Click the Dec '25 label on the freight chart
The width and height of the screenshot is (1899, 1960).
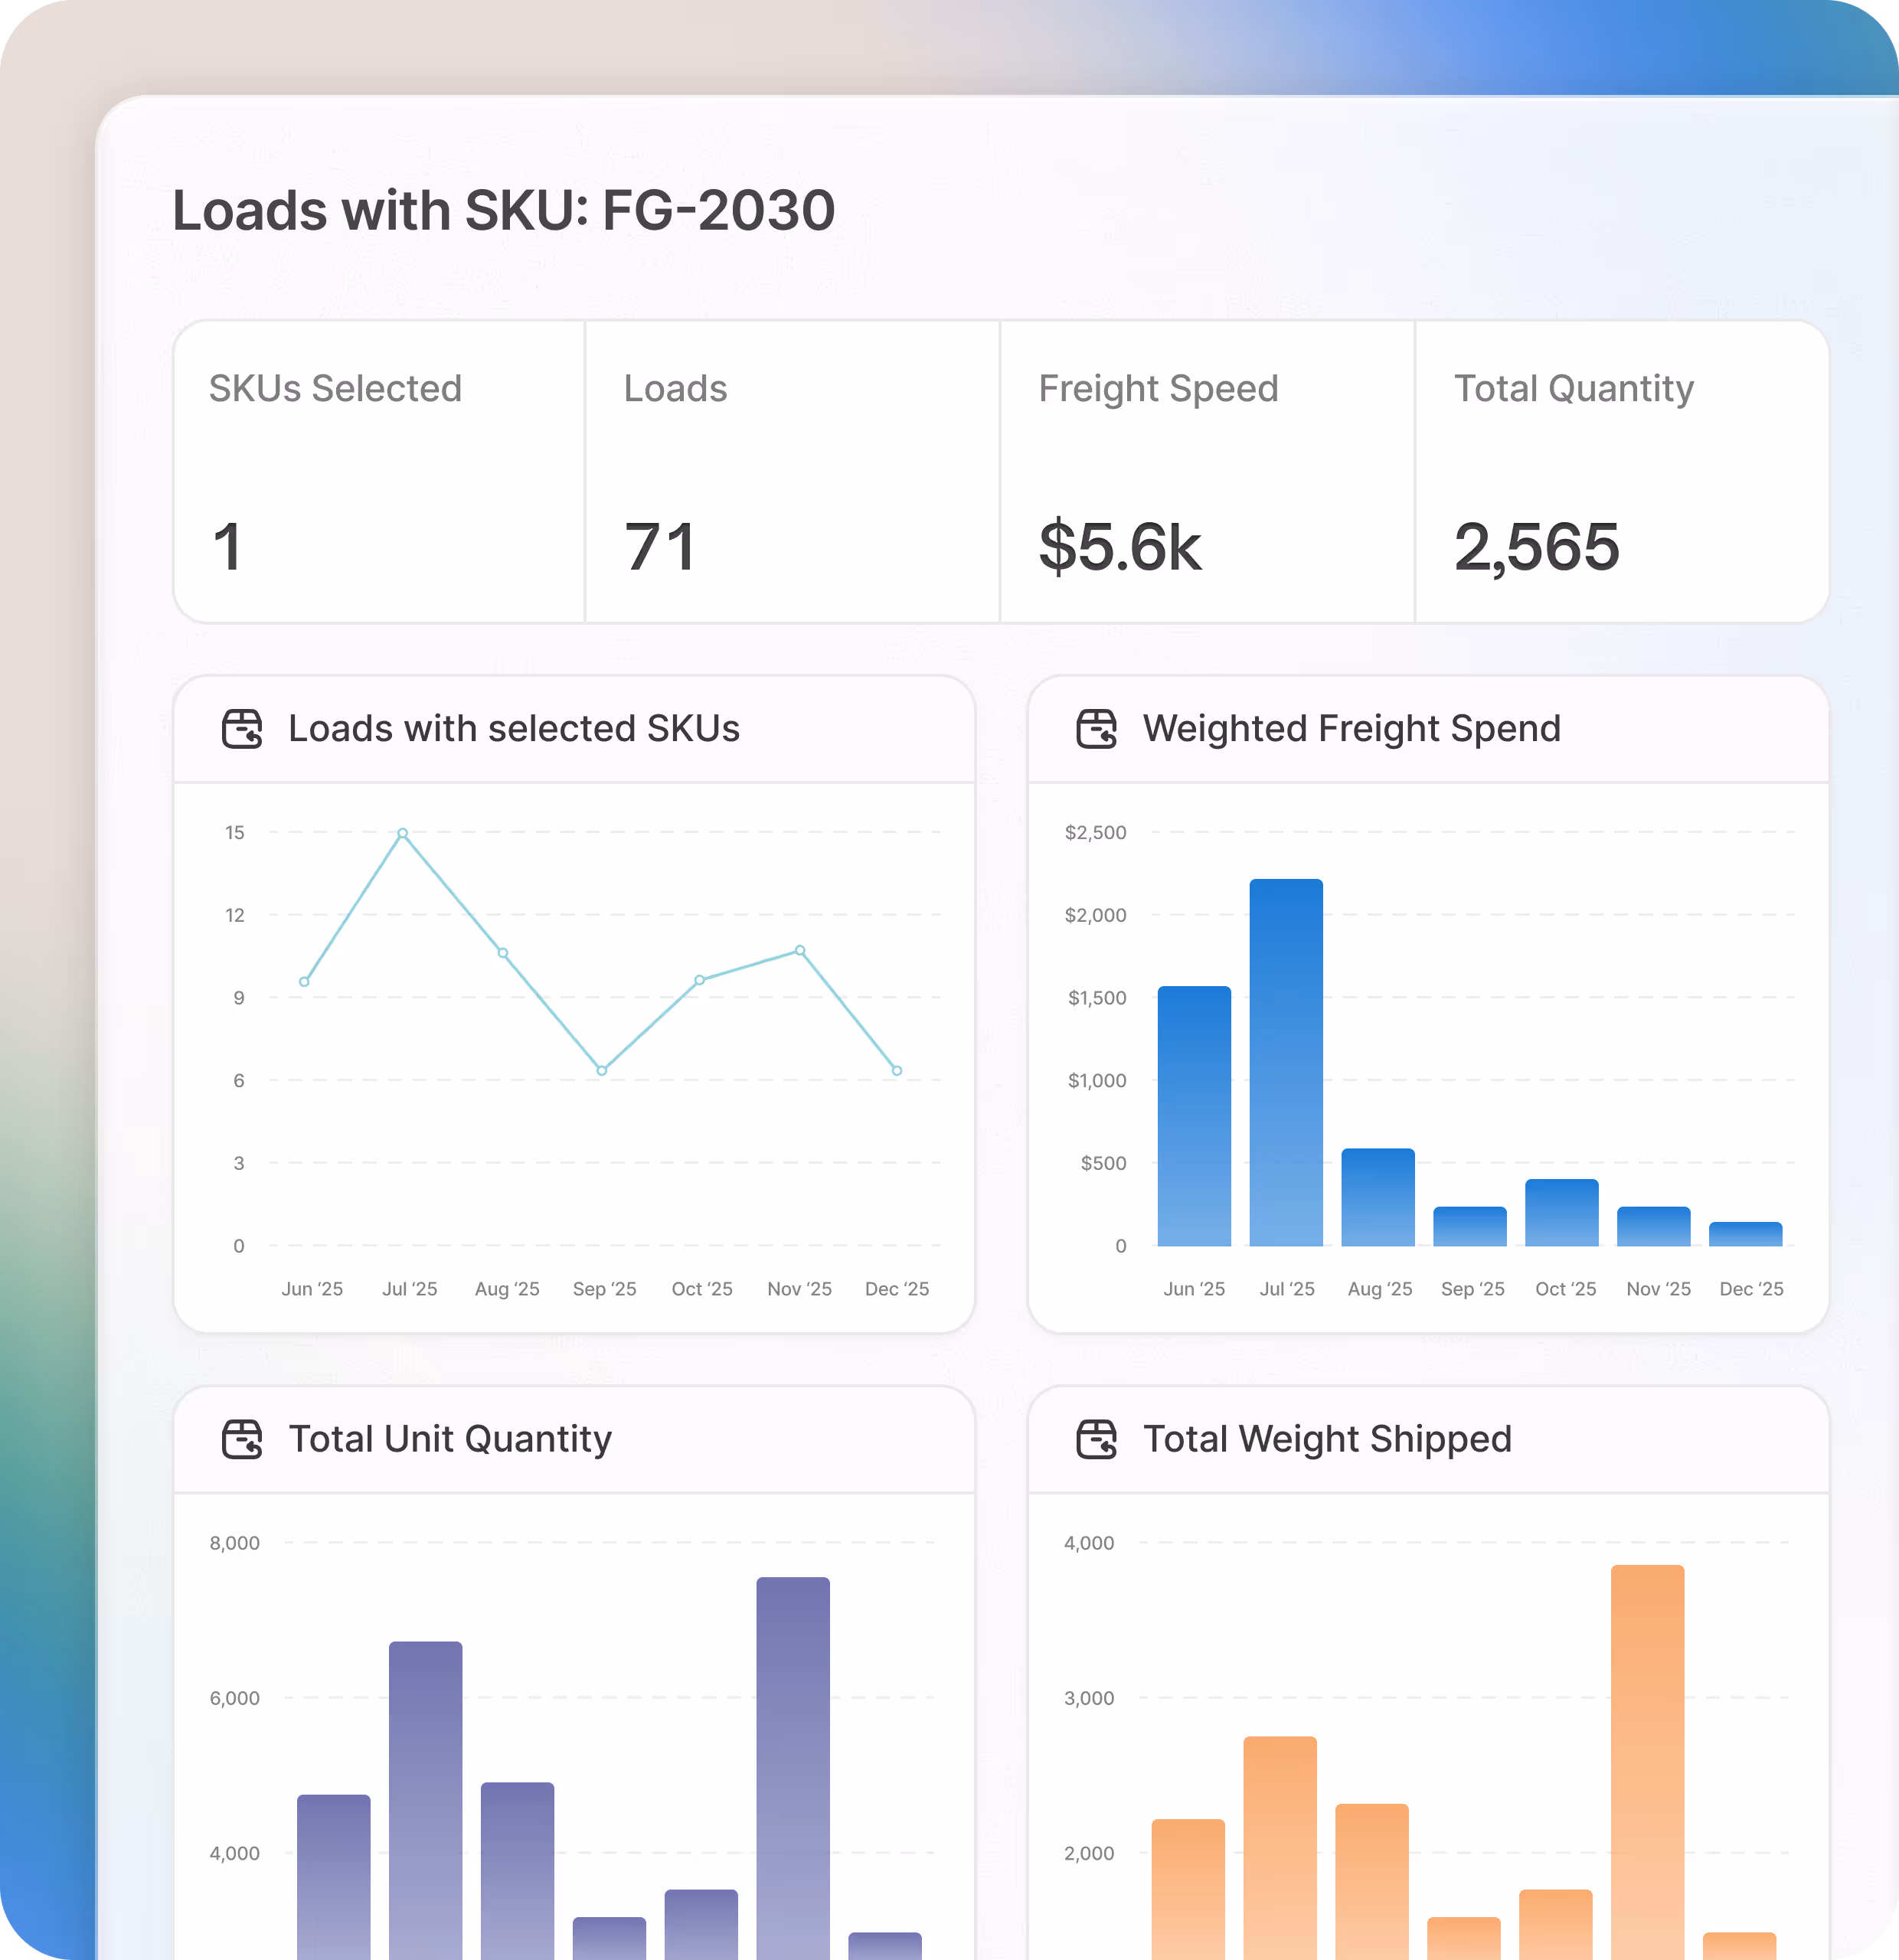pyautogui.click(x=1751, y=1289)
